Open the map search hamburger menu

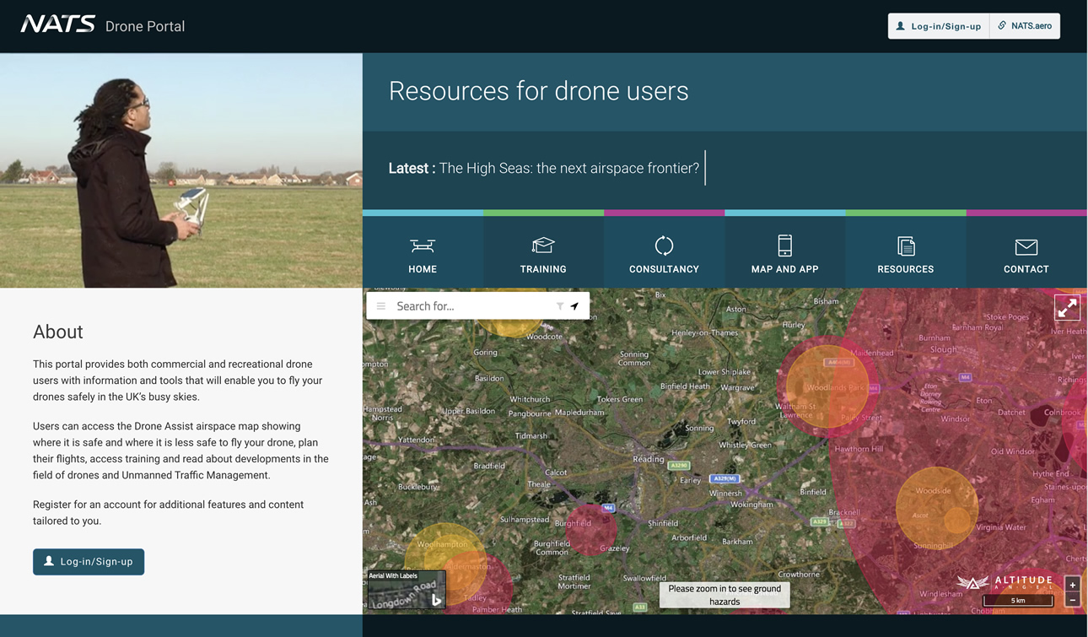coord(381,306)
